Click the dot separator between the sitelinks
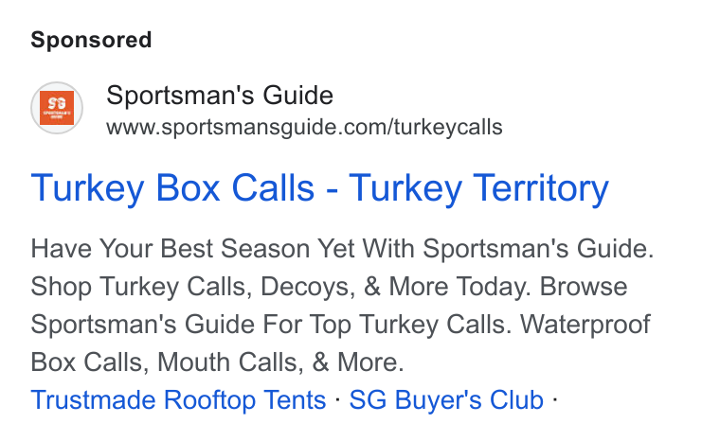Screen dimensions: 720x441 (x=338, y=399)
